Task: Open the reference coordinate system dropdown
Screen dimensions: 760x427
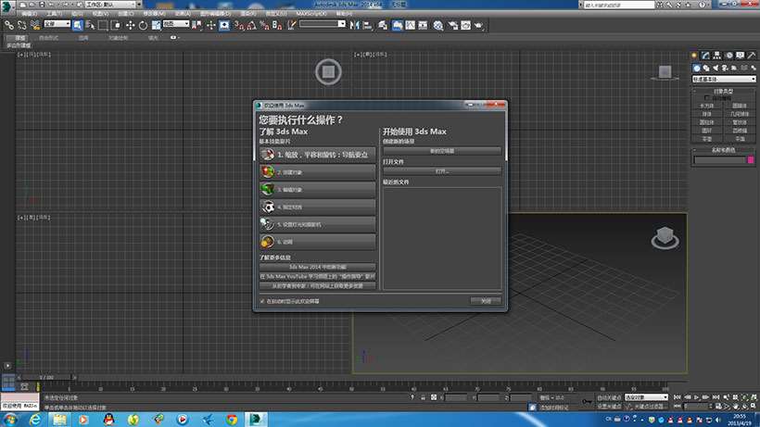Action: click(x=176, y=24)
